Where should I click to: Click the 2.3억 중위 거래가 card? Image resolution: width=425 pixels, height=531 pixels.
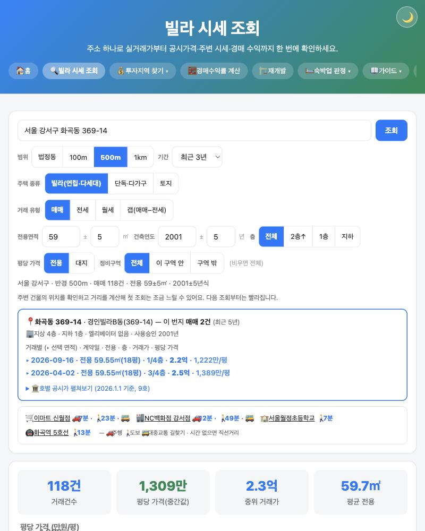tap(262, 492)
